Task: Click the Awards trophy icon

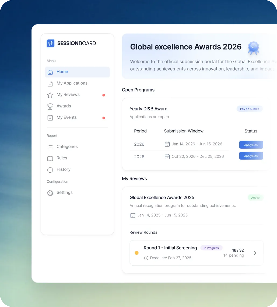Action: click(x=50, y=106)
